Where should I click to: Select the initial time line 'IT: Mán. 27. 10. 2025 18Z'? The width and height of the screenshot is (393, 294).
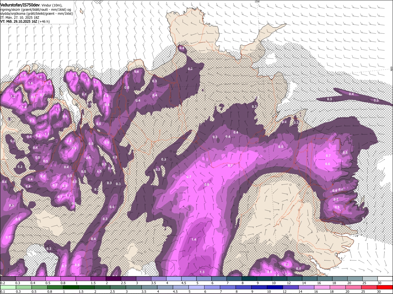tap(20, 17)
